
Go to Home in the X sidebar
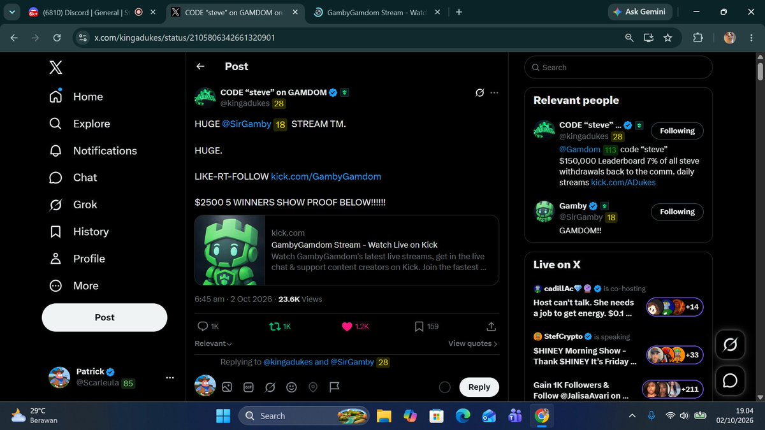click(76, 97)
